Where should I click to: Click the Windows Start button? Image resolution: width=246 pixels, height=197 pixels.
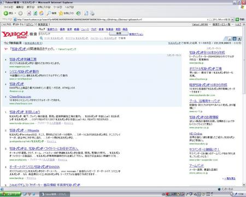10,194
